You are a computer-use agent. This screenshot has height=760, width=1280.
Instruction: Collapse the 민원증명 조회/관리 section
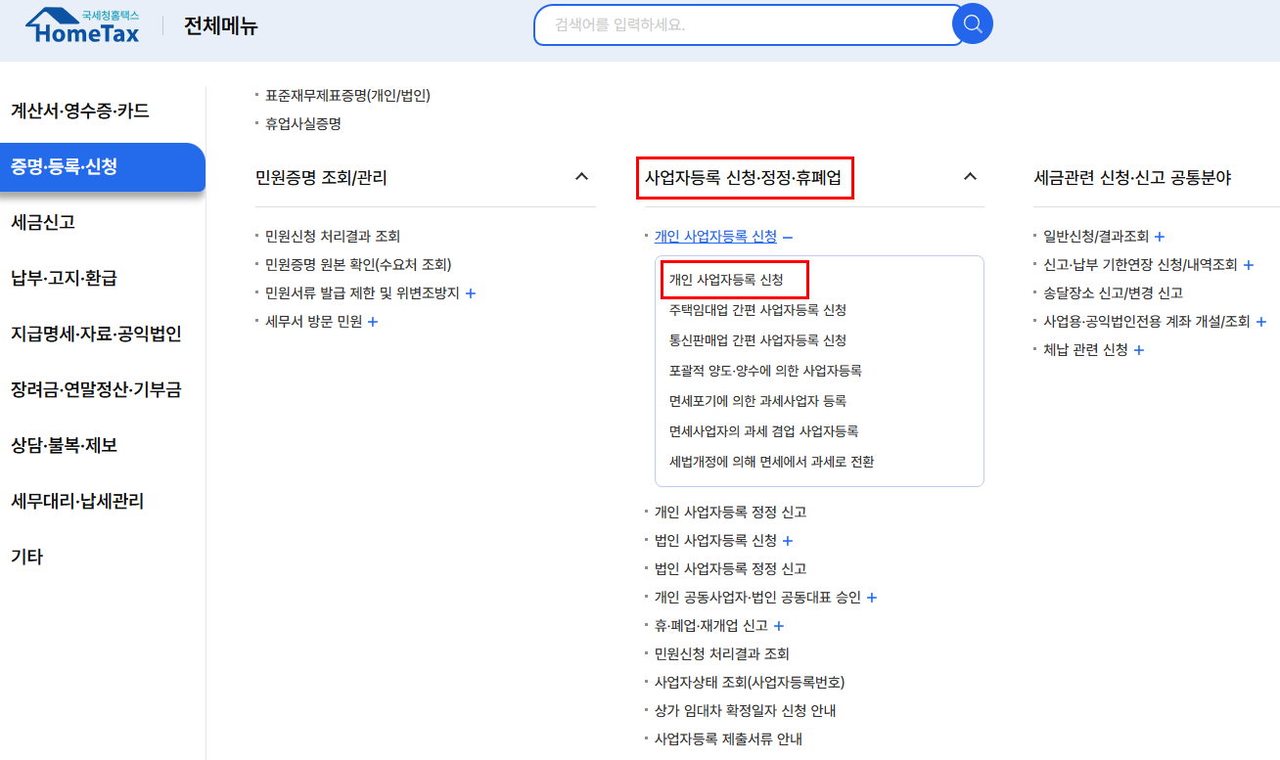click(x=582, y=177)
